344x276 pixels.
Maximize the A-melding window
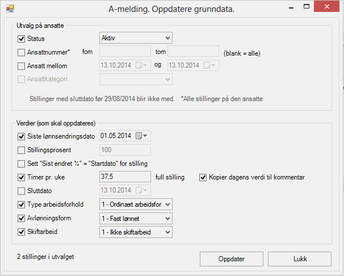click(307, 9)
